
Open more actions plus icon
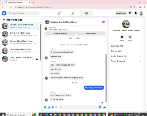[x=45, y=108]
